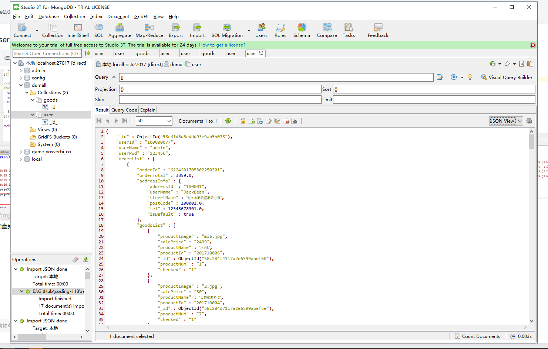Click the binoculars find icon
The width and height of the screenshot is (548, 349).
point(295,121)
